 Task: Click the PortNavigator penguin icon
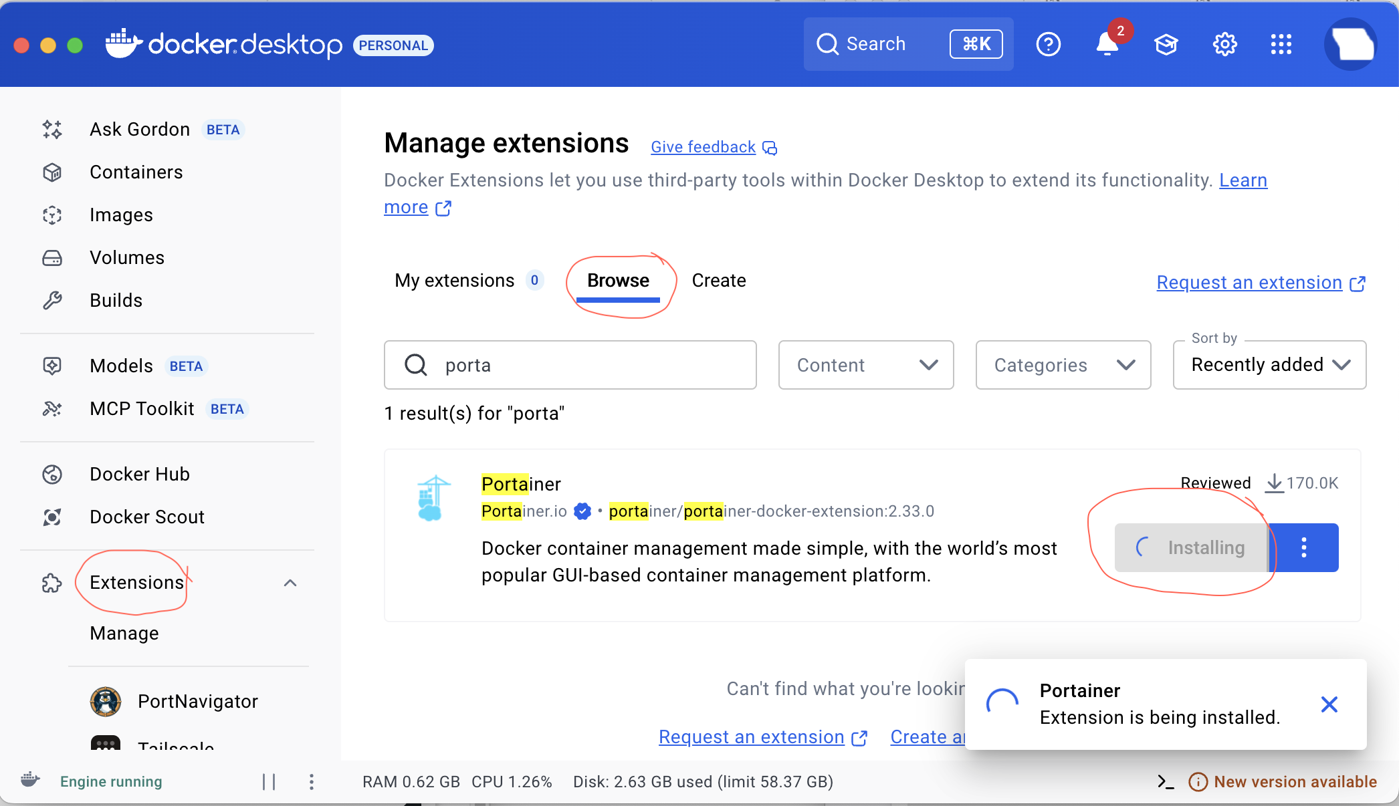[106, 701]
